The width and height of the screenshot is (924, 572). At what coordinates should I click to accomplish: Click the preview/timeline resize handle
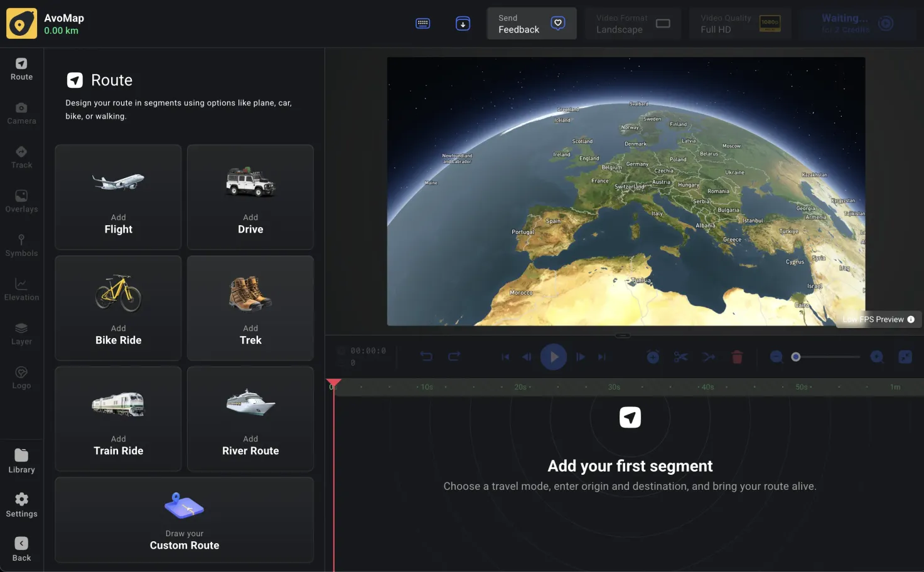point(623,336)
